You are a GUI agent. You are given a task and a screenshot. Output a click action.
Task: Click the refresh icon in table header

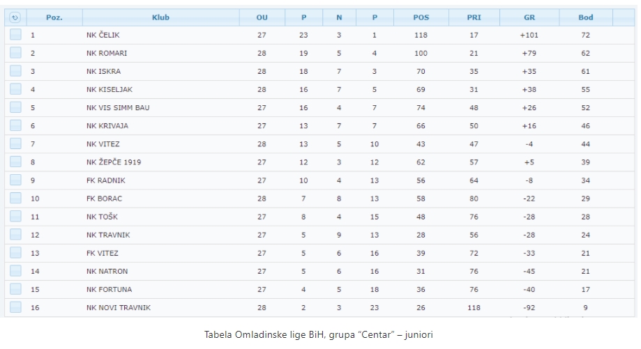click(15, 17)
